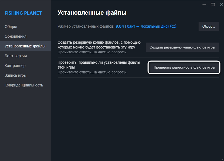Open the Контроллер settings page

(15, 65)
